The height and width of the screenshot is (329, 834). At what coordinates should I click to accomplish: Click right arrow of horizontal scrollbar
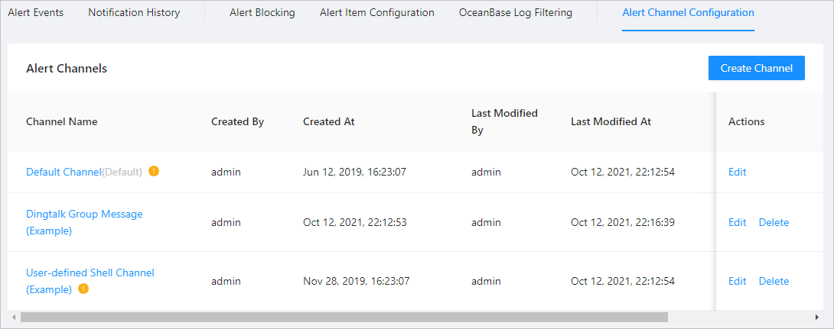(817, 317)
